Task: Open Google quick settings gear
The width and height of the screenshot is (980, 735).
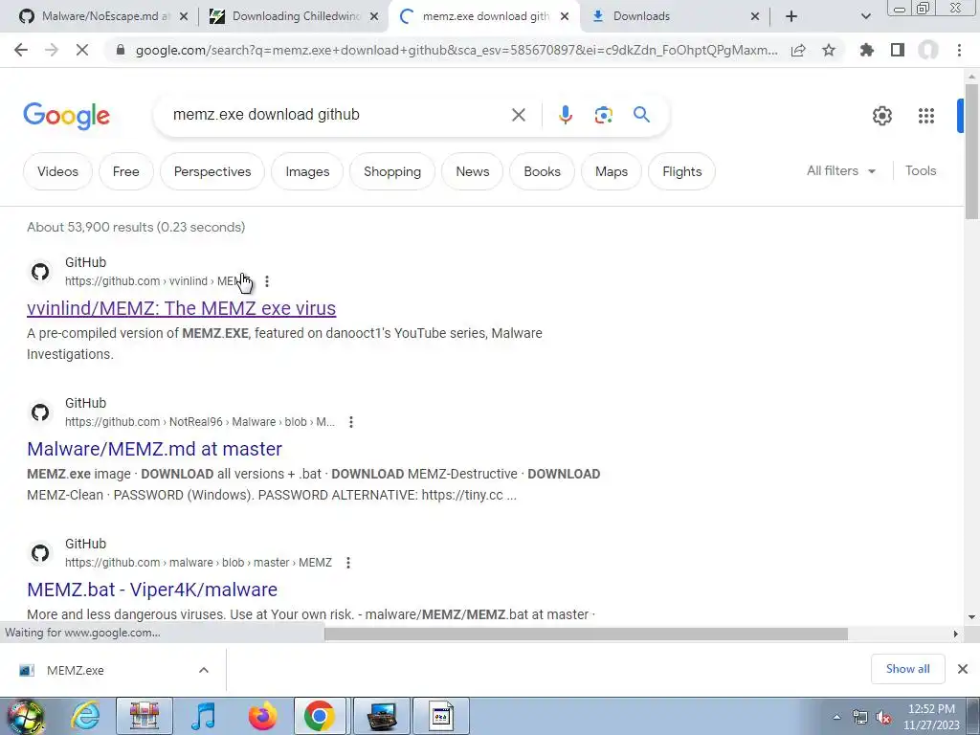Action: click(x=881, y=116)
